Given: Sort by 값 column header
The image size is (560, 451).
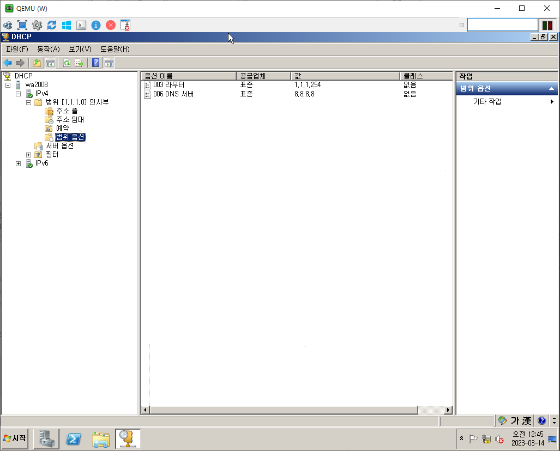Looking at the screenshot, I should tap(345, 76).
